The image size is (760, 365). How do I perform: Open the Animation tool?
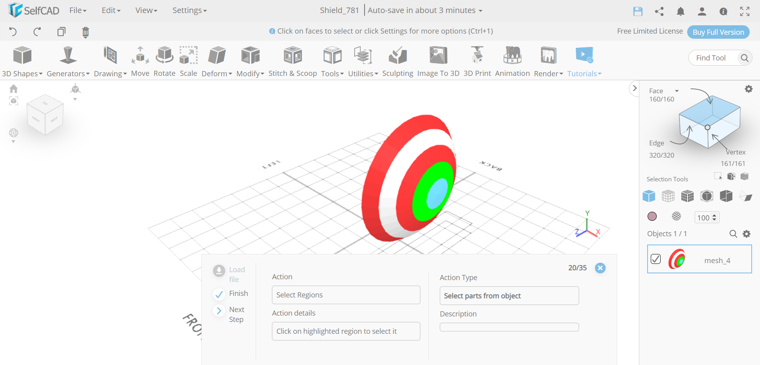pyautogui.click(x=512, y=61)
